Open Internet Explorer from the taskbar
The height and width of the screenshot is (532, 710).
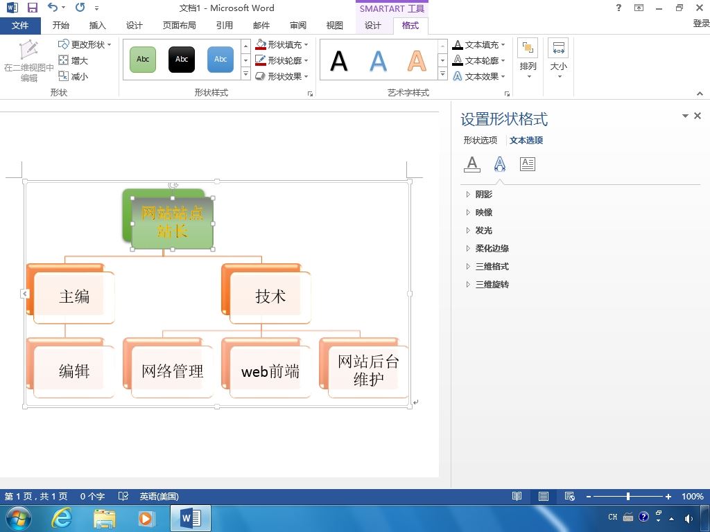pyautogui.click(x=61, y=518)
